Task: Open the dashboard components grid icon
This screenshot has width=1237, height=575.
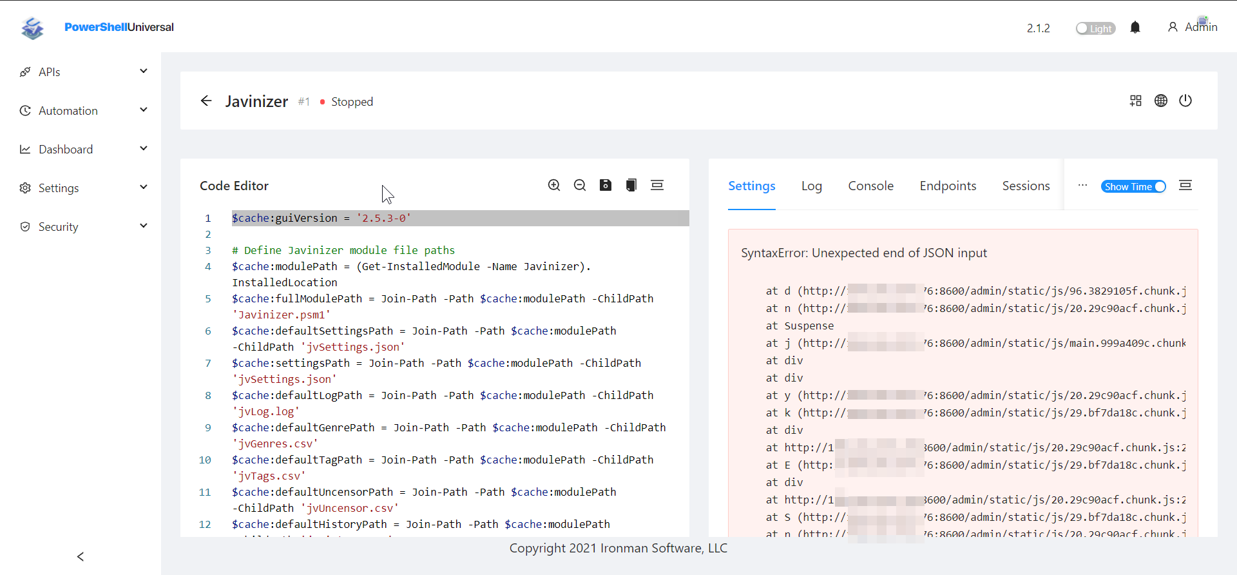Action: (x=1136, y=101)
